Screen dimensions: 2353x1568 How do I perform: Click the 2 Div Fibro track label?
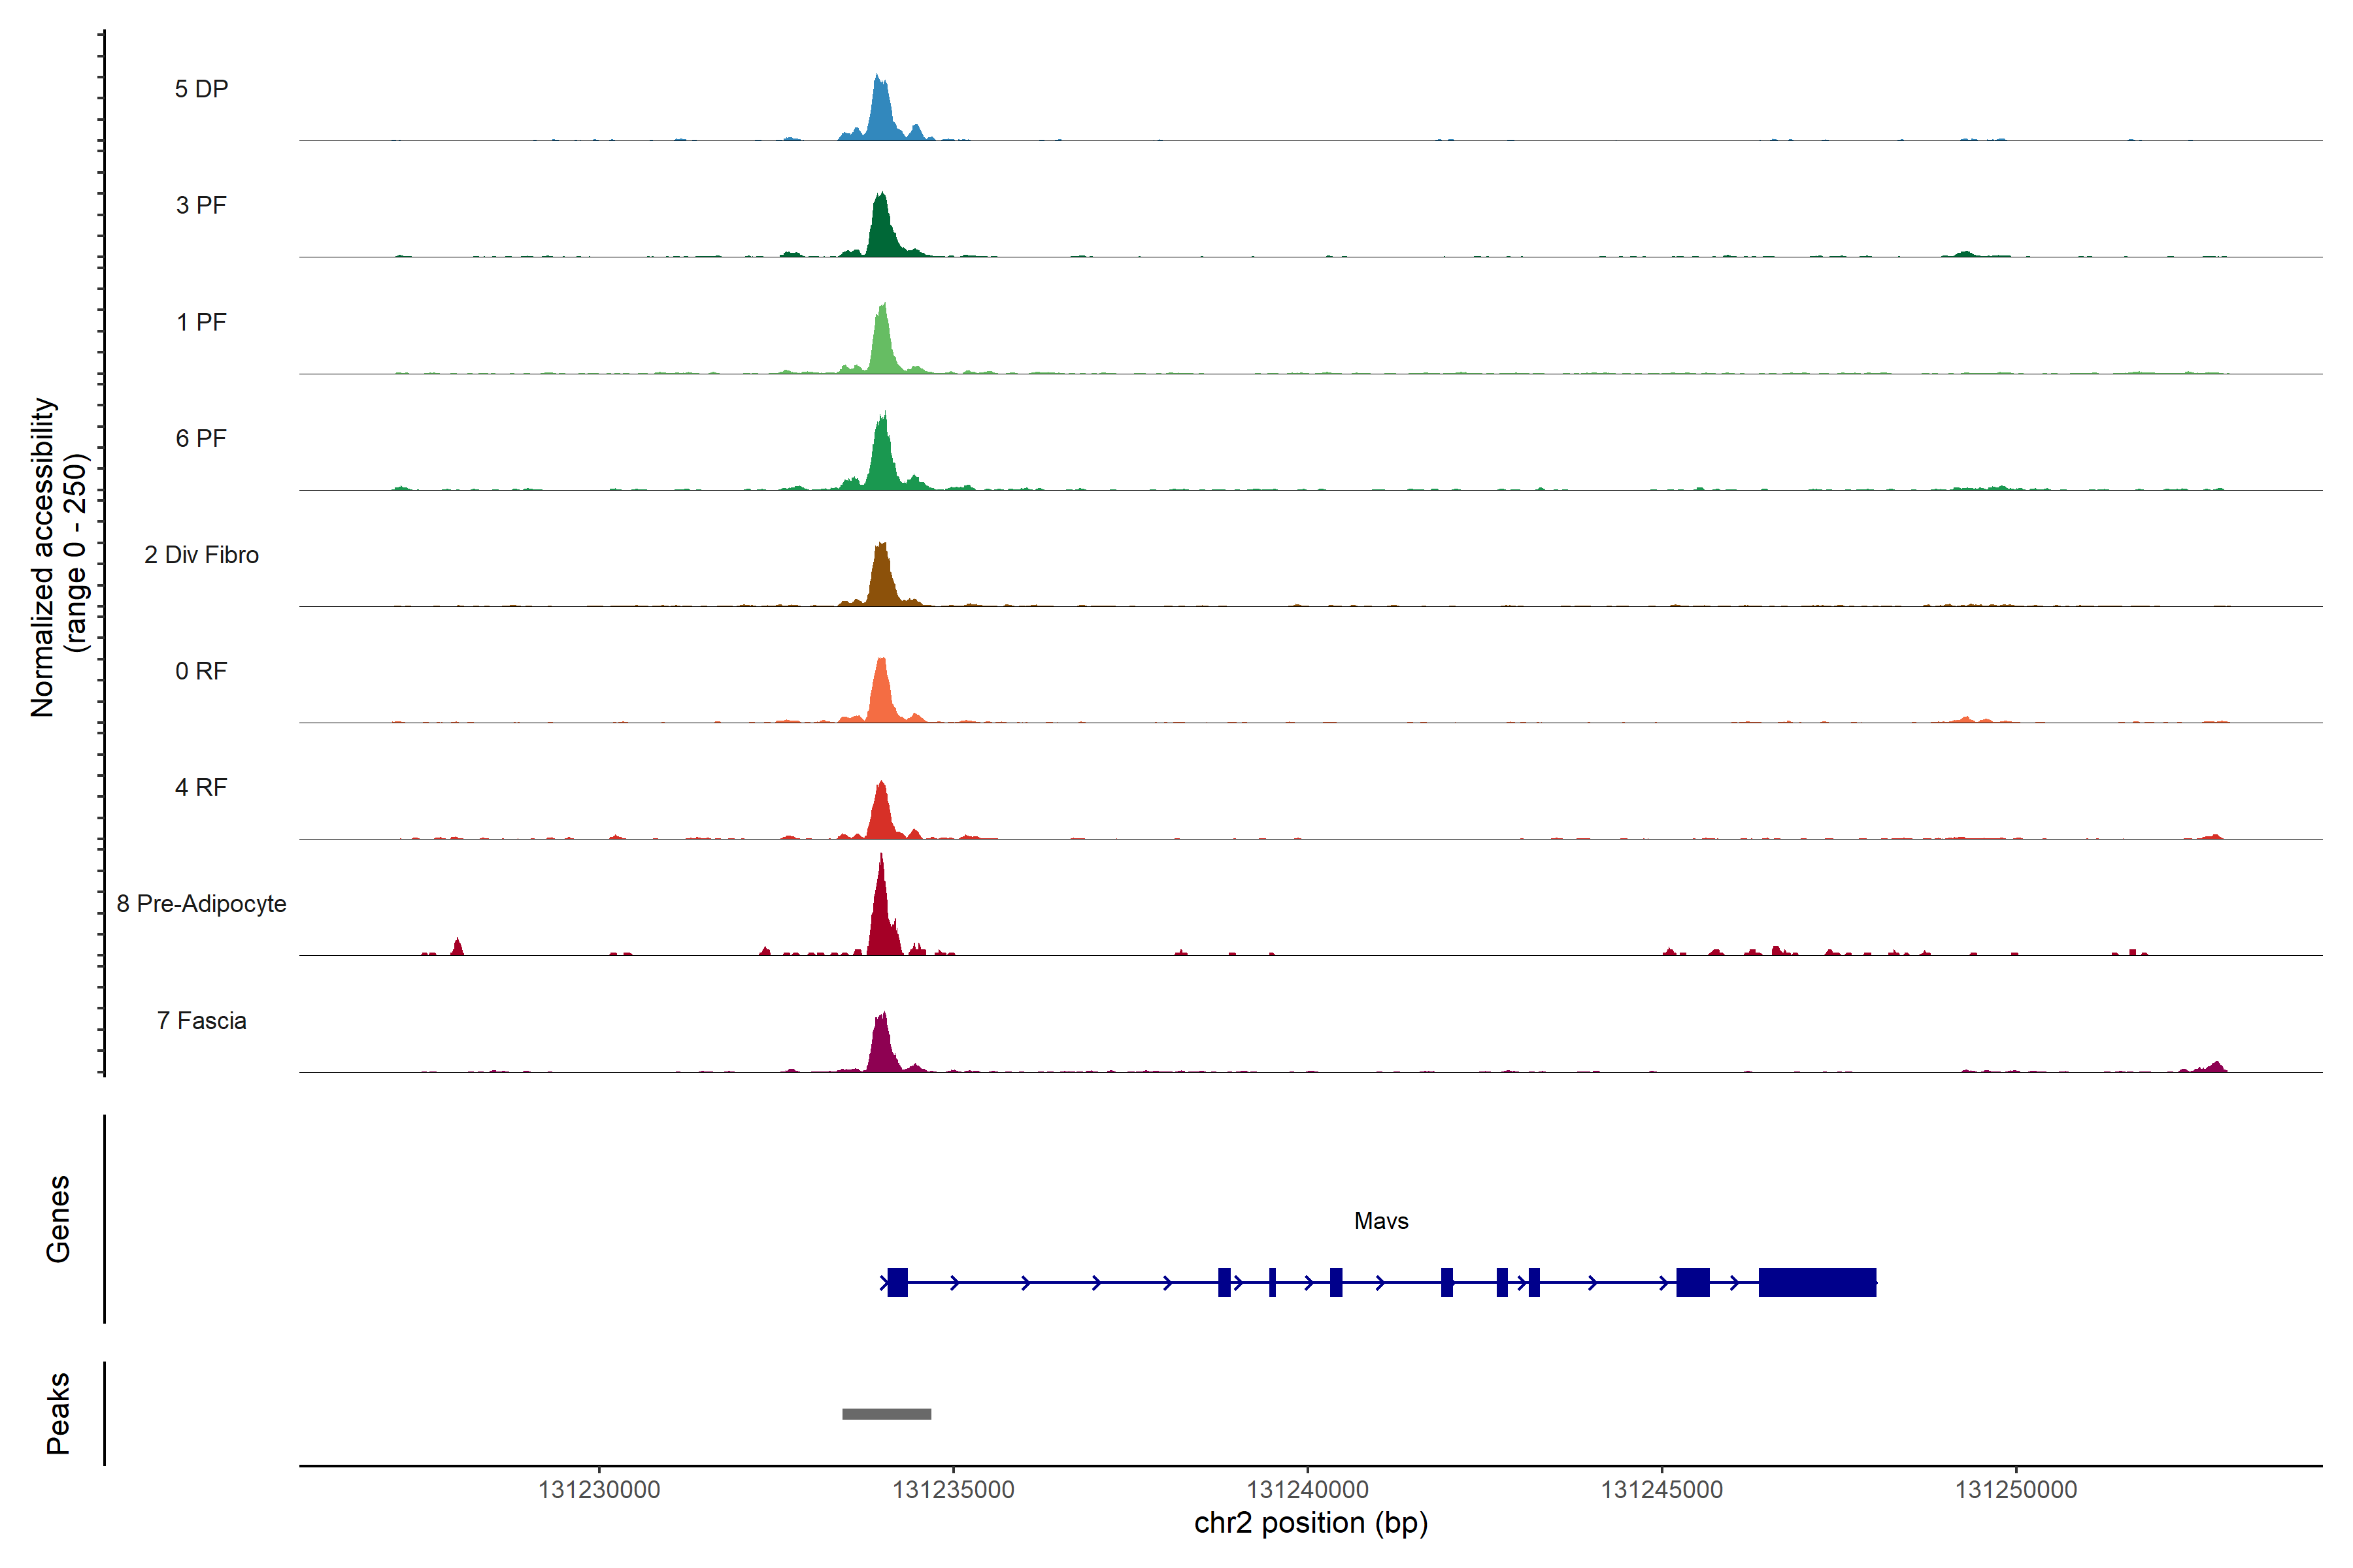click(x=201, y=555)
